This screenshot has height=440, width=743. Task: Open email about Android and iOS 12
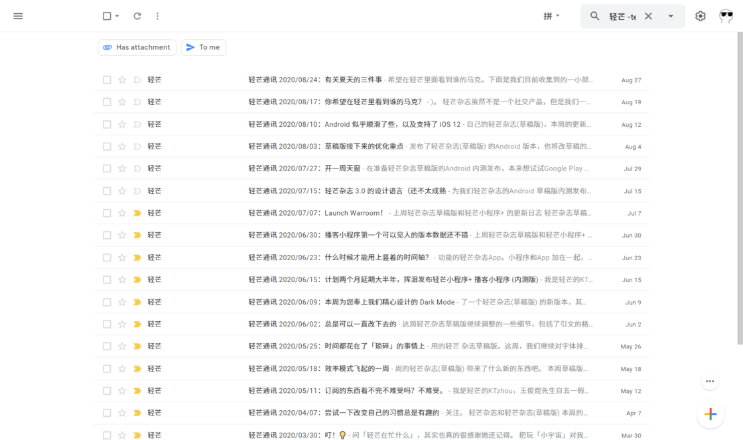point(371,124)
